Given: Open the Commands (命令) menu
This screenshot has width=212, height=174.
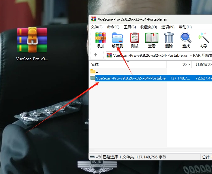Looking at the screenshot, I should click(113, 27).
